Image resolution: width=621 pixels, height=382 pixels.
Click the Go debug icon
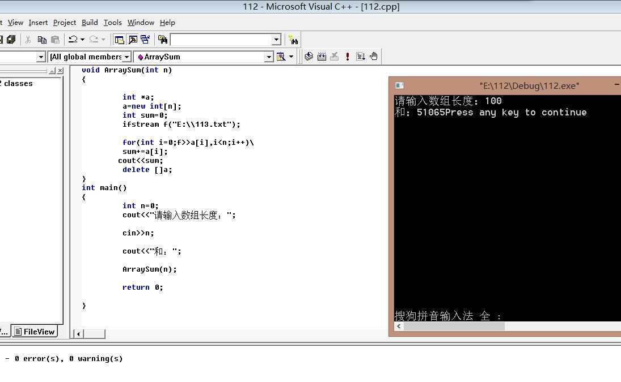pos(360,57)
